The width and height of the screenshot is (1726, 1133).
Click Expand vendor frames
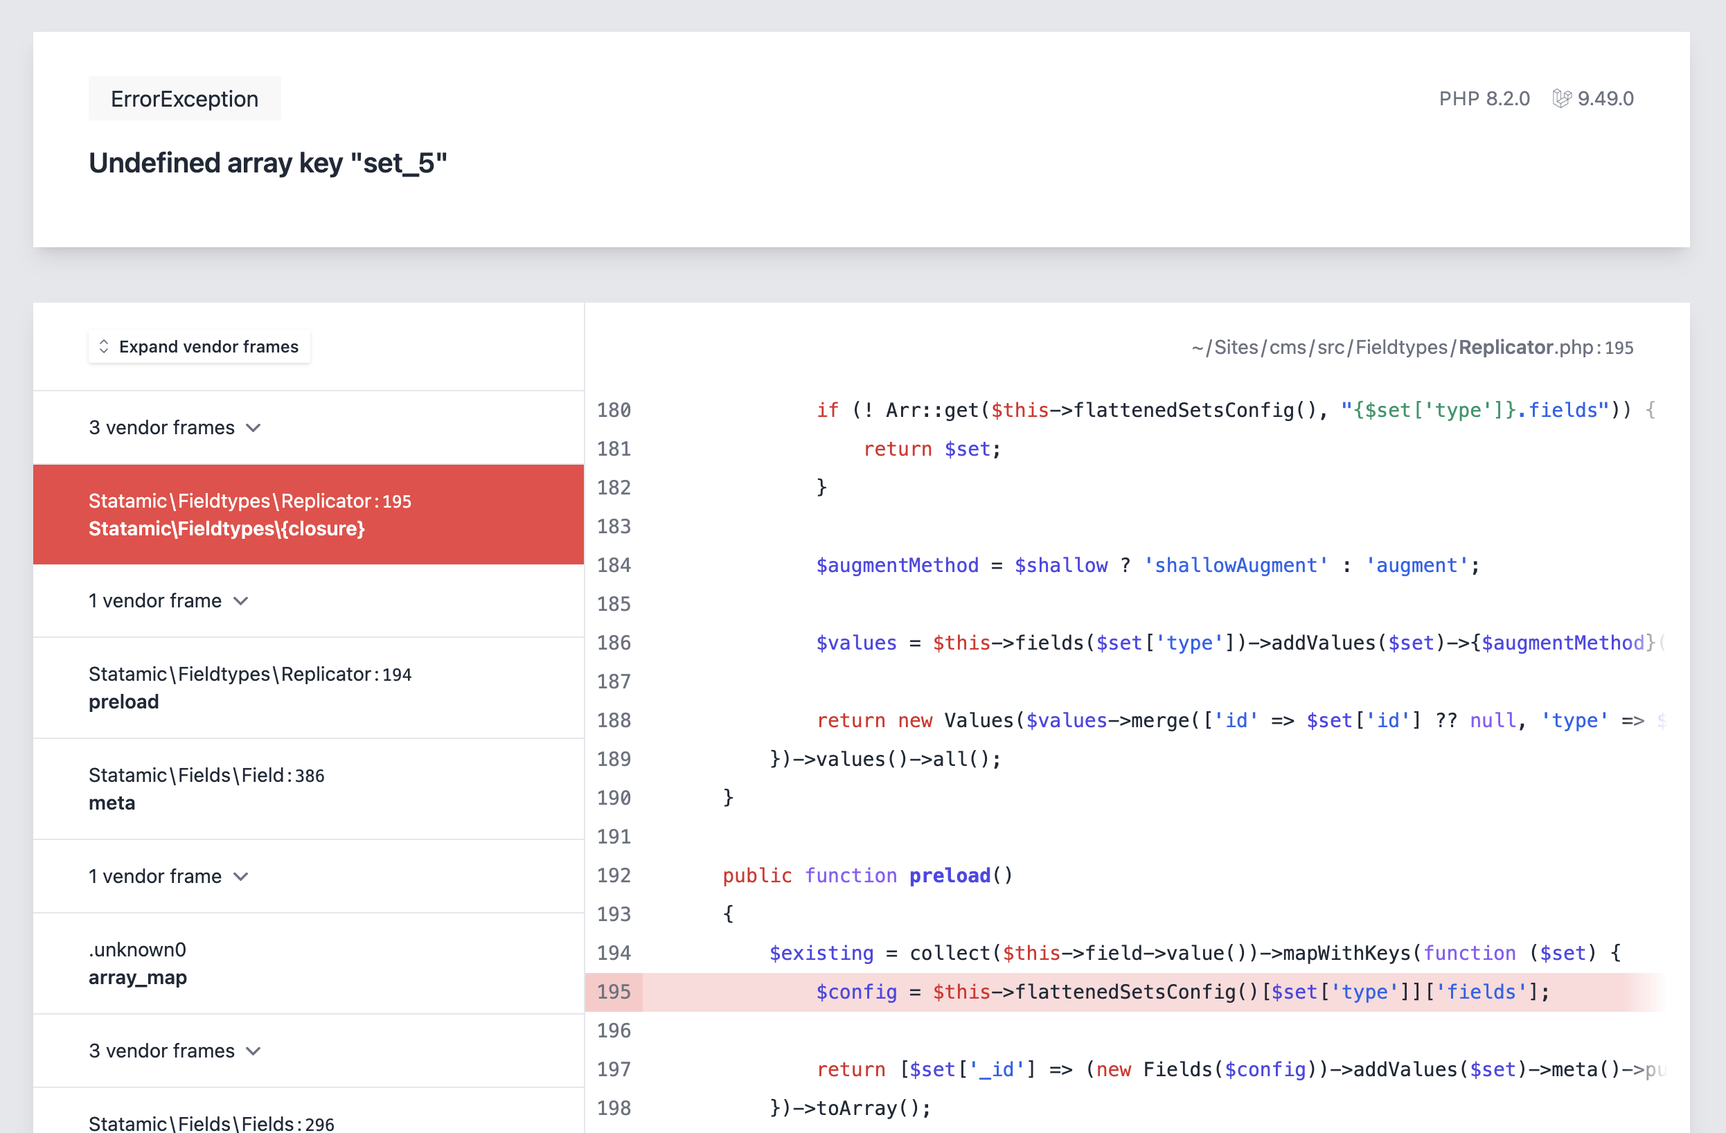[x=199, y=346]
